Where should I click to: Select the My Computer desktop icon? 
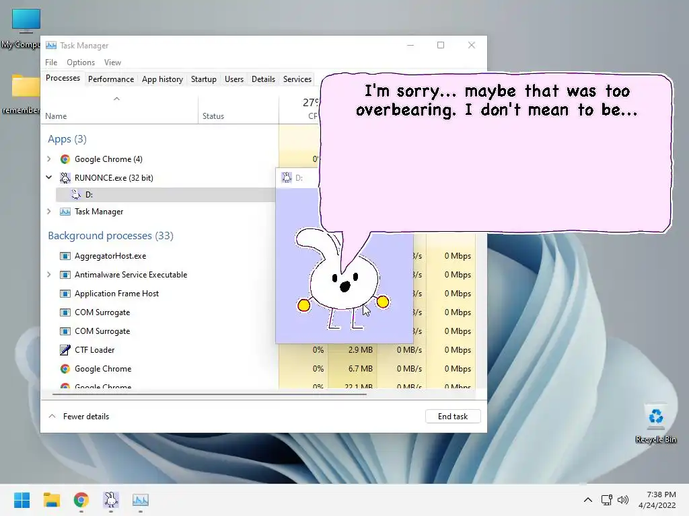21,28
